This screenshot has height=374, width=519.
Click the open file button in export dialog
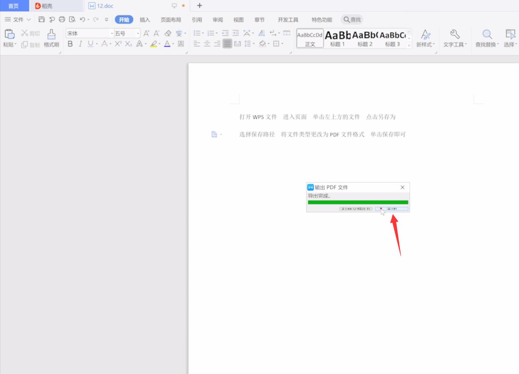(x=356, y=209)
